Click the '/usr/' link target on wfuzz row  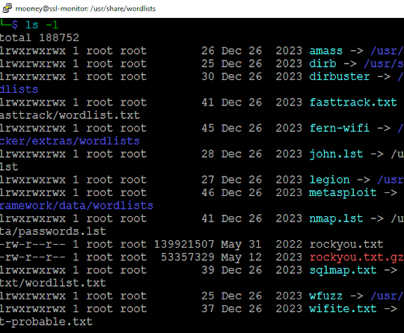[x=387, y=296]
